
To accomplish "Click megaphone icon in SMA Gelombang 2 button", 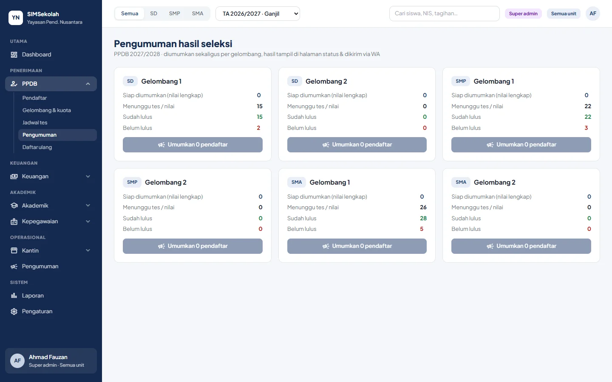I will pos(490,246).
